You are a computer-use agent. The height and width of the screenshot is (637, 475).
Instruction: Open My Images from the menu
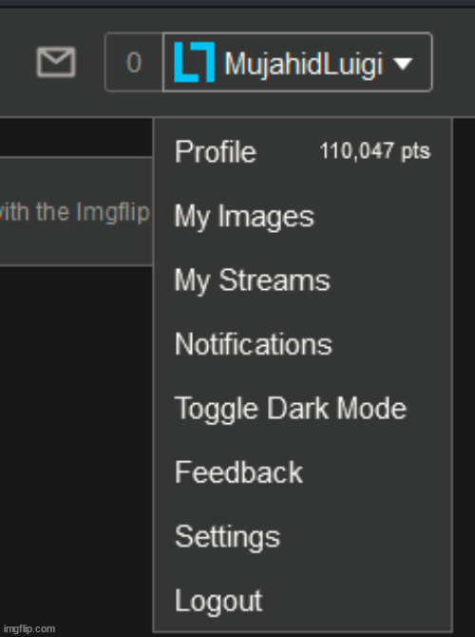pyautogui.click(x=244, y=217)
